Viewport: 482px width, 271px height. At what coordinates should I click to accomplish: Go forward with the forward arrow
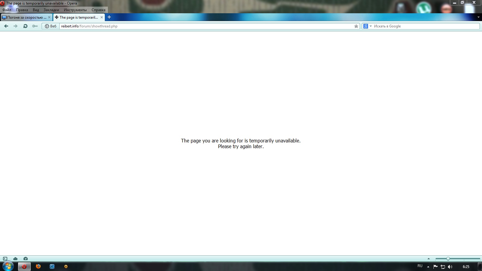[x=15, y=26]
